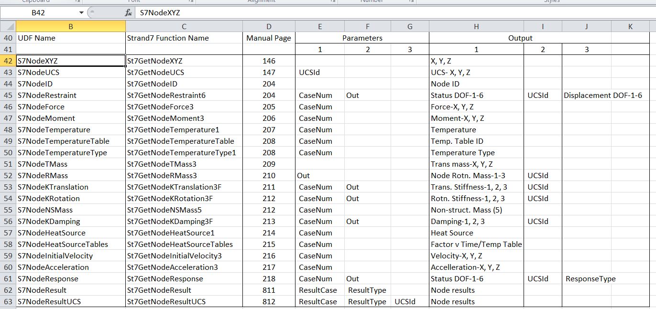
Task: Select the column H header
Action: point(476,26)
